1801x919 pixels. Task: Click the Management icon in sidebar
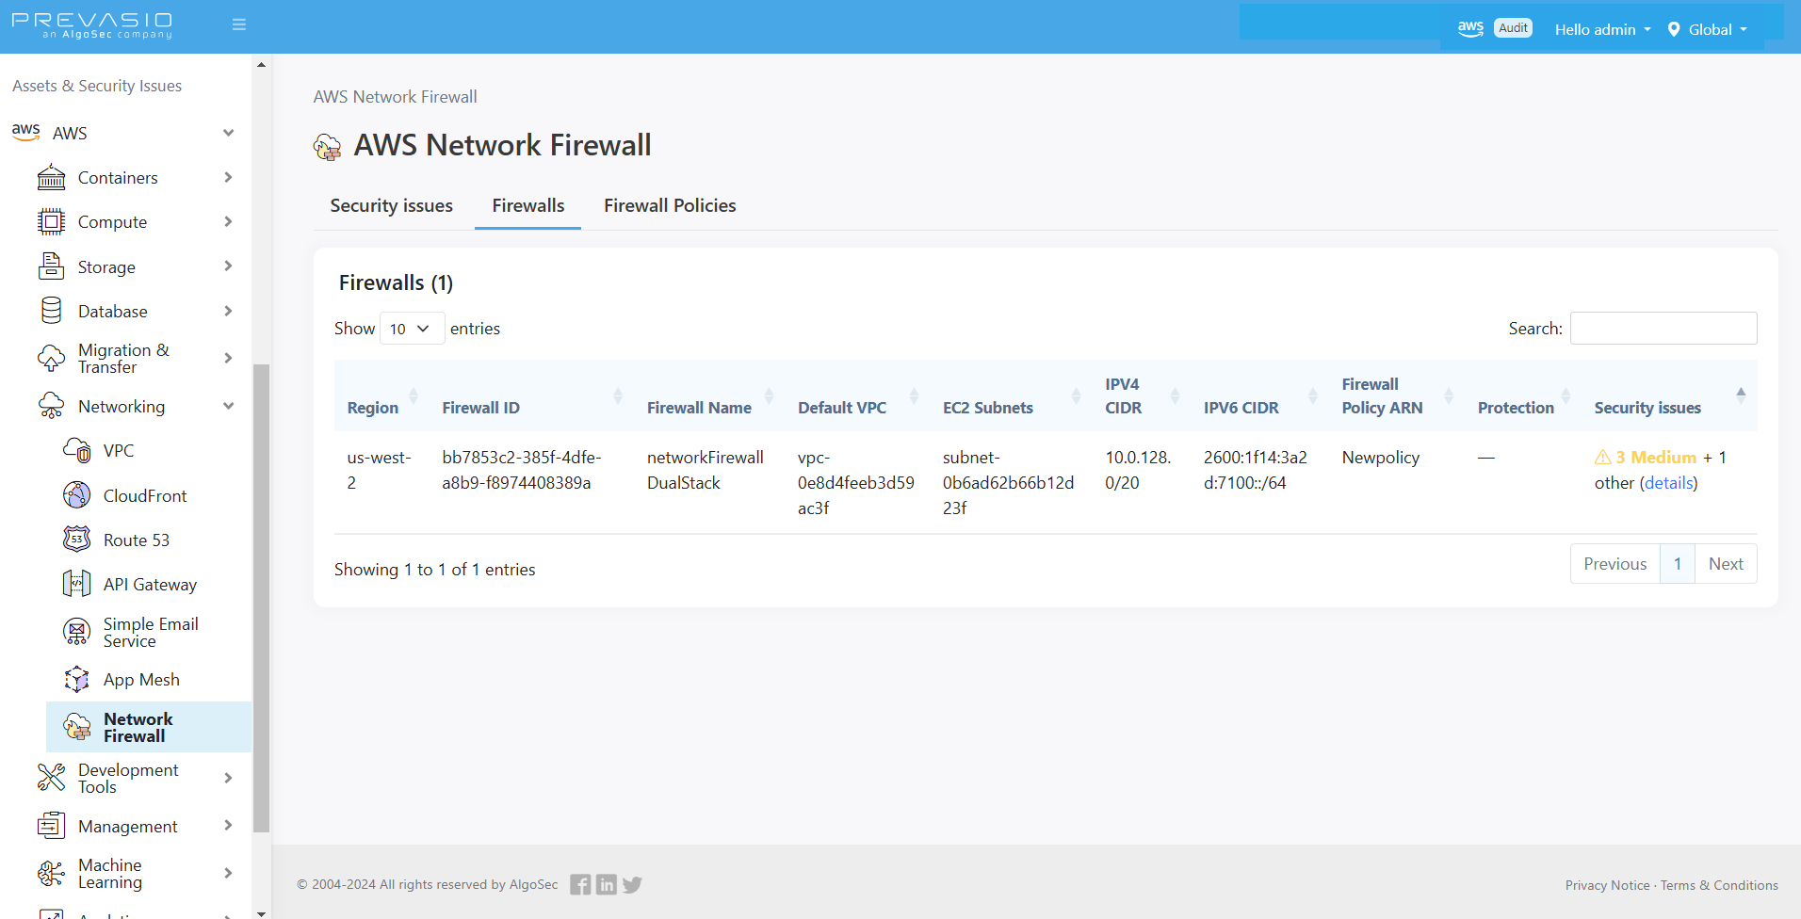point(52,826)
